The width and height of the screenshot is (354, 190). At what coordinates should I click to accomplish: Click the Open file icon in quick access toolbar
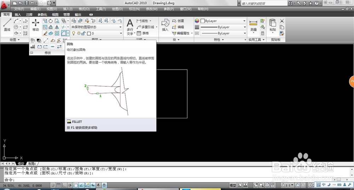point(21,3)
